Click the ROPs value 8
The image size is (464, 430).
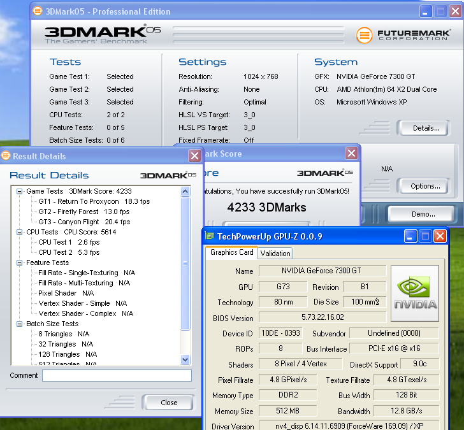[280, 348]
